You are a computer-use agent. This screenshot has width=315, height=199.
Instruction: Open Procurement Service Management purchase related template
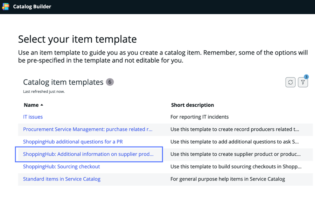87,129
